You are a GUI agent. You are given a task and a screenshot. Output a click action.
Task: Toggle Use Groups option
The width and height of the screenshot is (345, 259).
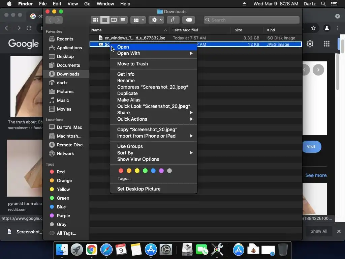click(154, 146)
